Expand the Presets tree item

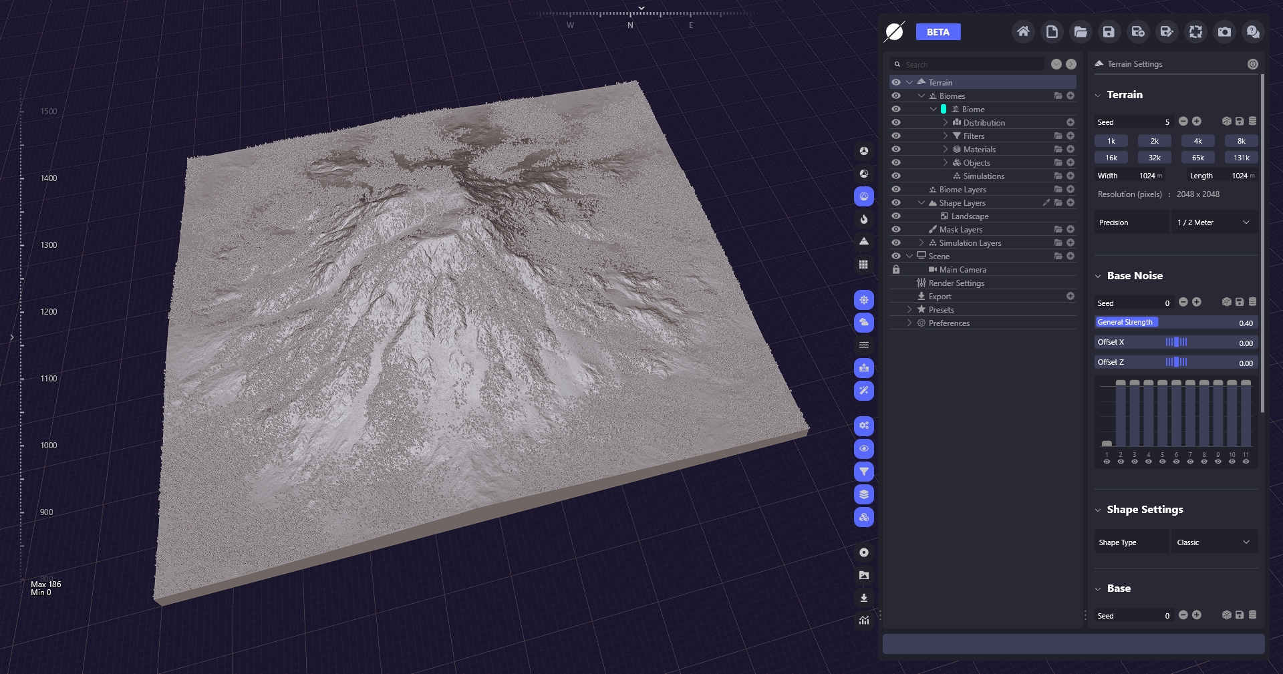tap(909, 310)
